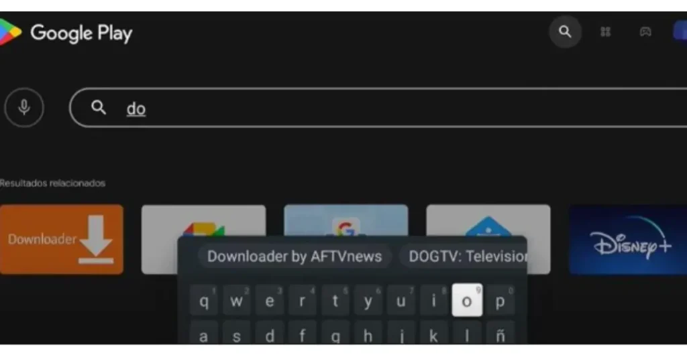This screenshot has width=687, height=359.
Task: Click the Google Play logo
Action: click(66, 33)
